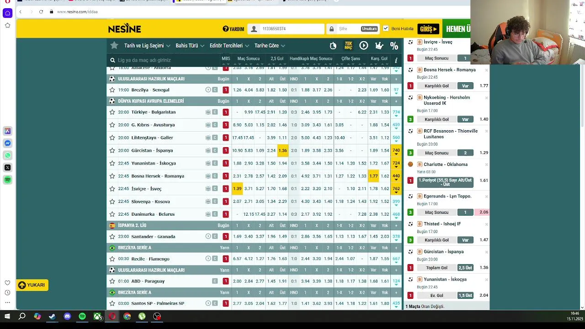Toggle the Beni Hatırla checkbox
The width and height of the screenshot is (585, 329).
[386, 28]
